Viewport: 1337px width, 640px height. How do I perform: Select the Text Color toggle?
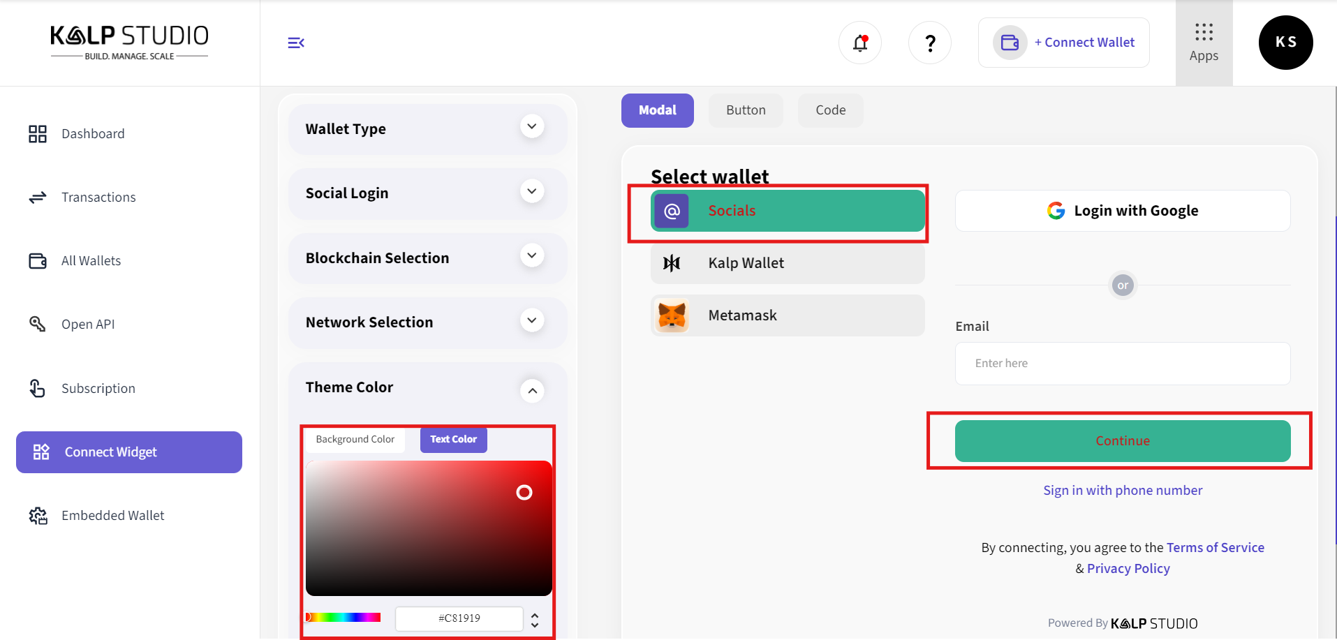tap(453, 440)
